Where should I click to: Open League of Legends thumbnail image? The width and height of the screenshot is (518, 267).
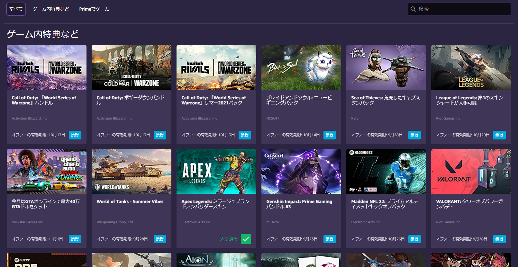tap(471, 67)
